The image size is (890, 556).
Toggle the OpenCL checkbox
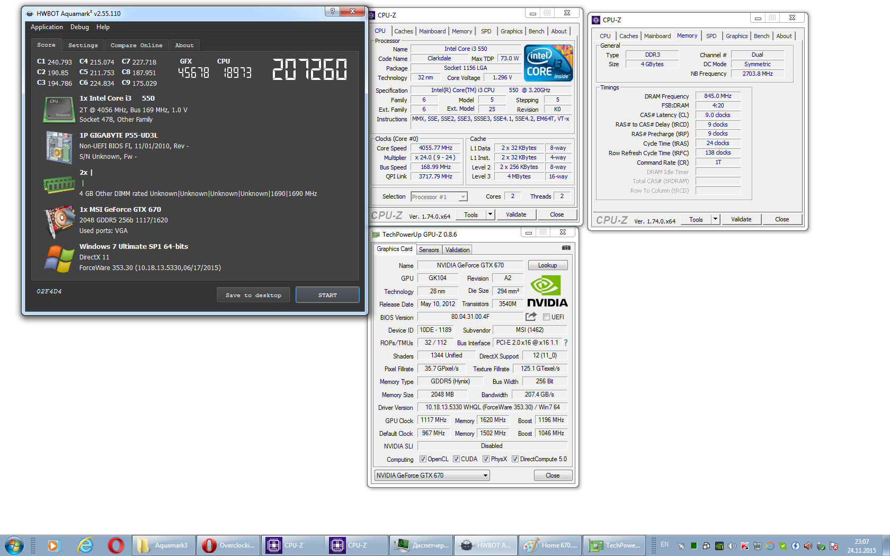[x=423, y=459]
